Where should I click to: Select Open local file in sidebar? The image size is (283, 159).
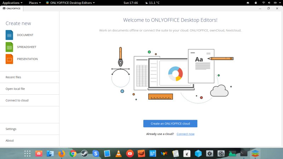click(30, 89)
